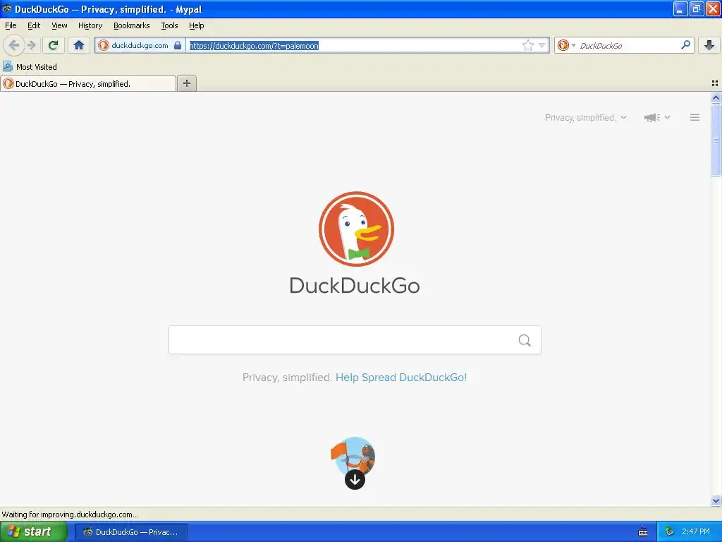Expand the megaphone spread-the-word dropdown
Screen dimensions: 722x542
pyautogui.click(x=657, y=118)
